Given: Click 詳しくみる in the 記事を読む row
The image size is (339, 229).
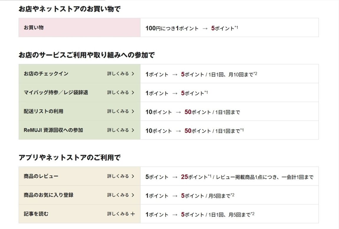Looking at the screenshot, I should pyautogui.click(x=118, y=214).
